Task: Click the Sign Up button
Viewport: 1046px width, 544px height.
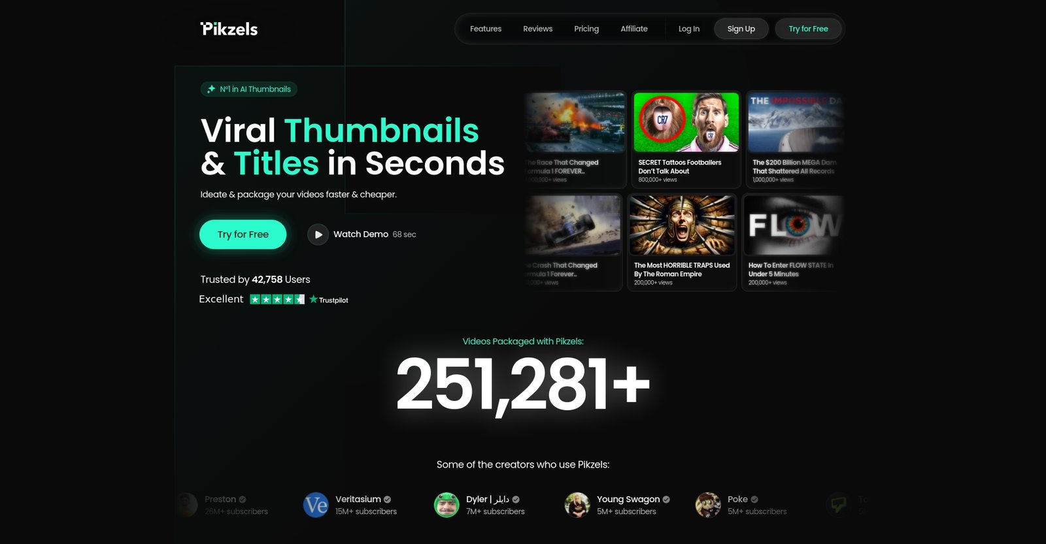Action: click(741, 29)
